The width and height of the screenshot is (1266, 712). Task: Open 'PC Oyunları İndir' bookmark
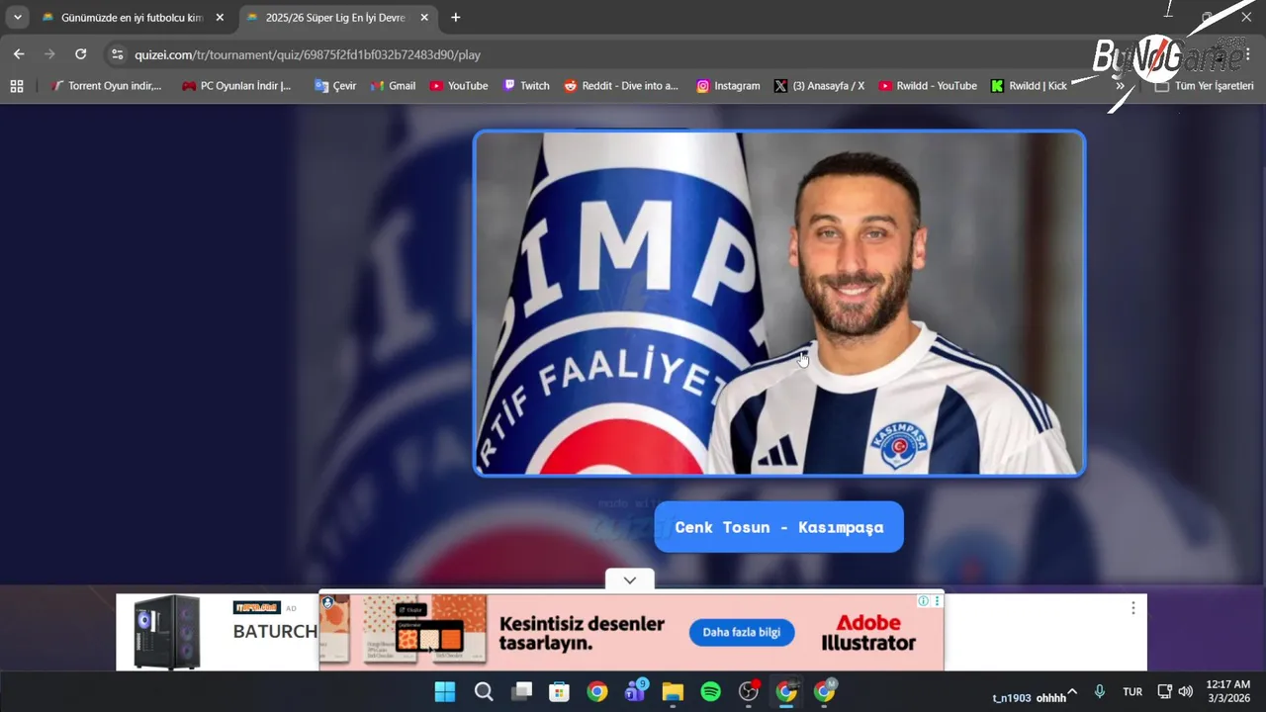tap(236, 86)
